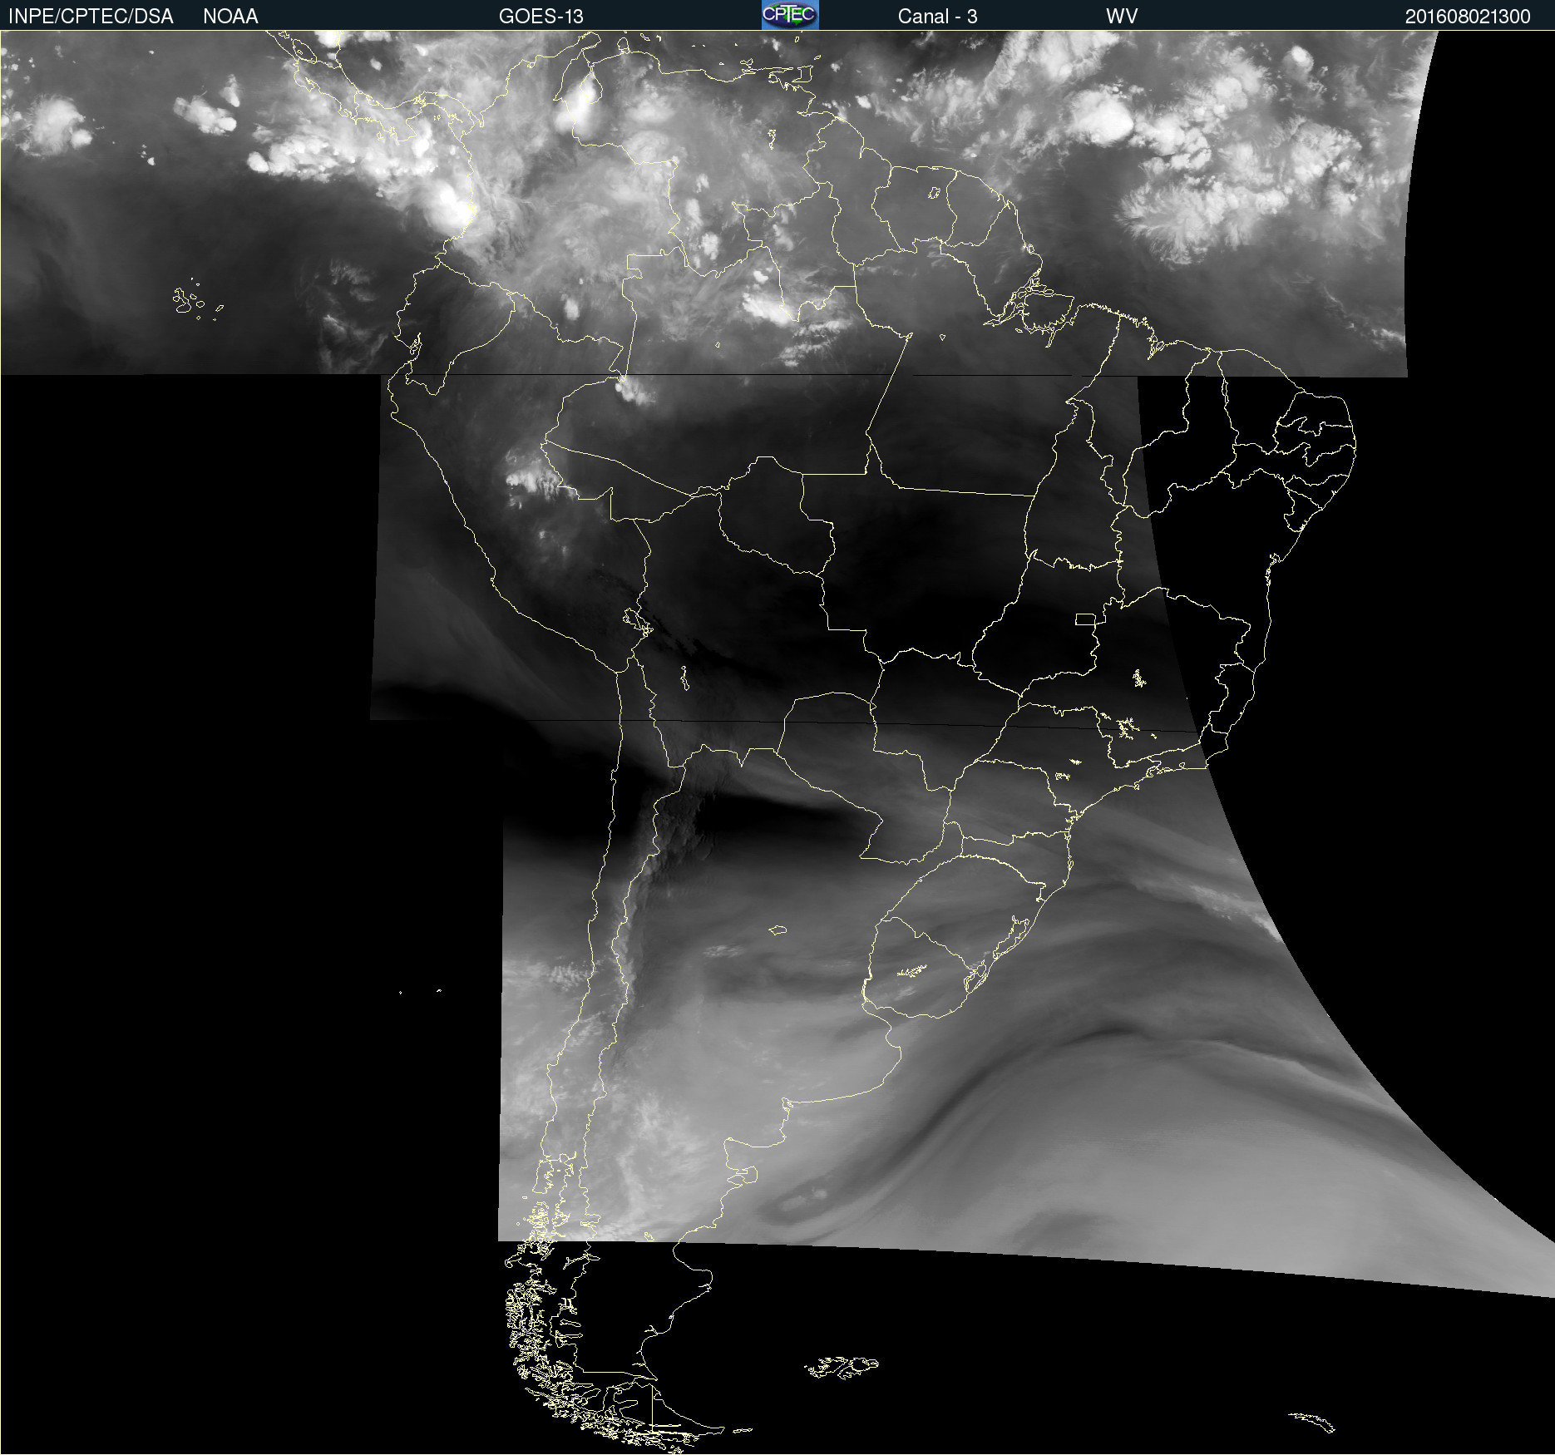Click the Lake Titicaca outline
This screenshot has width=1555, height=1455.
[638, 620]
